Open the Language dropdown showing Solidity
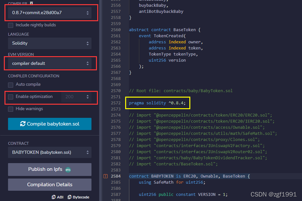The image size is (302, 201). pyautogui.click(x=50, y=43)
